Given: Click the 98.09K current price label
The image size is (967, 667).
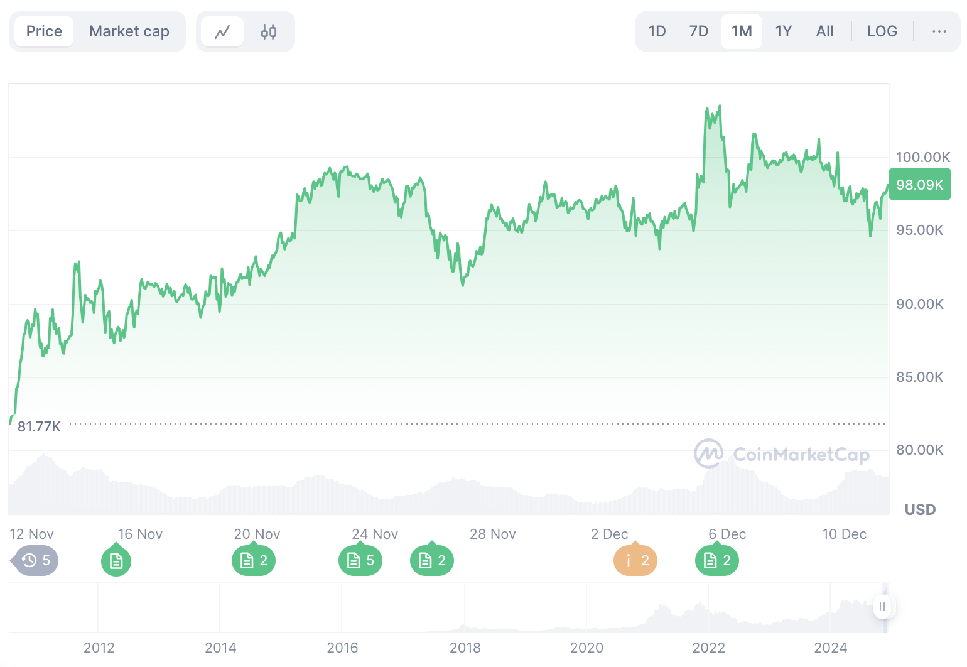Looking at the screenshot, I should 919,185.
